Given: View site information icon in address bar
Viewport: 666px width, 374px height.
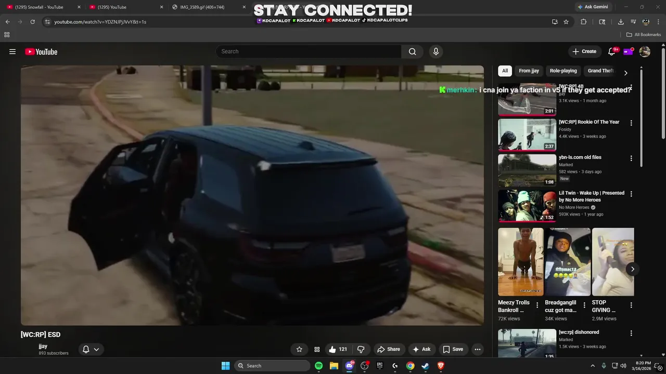Looking at the screenshot, I should tap(47, 22).
